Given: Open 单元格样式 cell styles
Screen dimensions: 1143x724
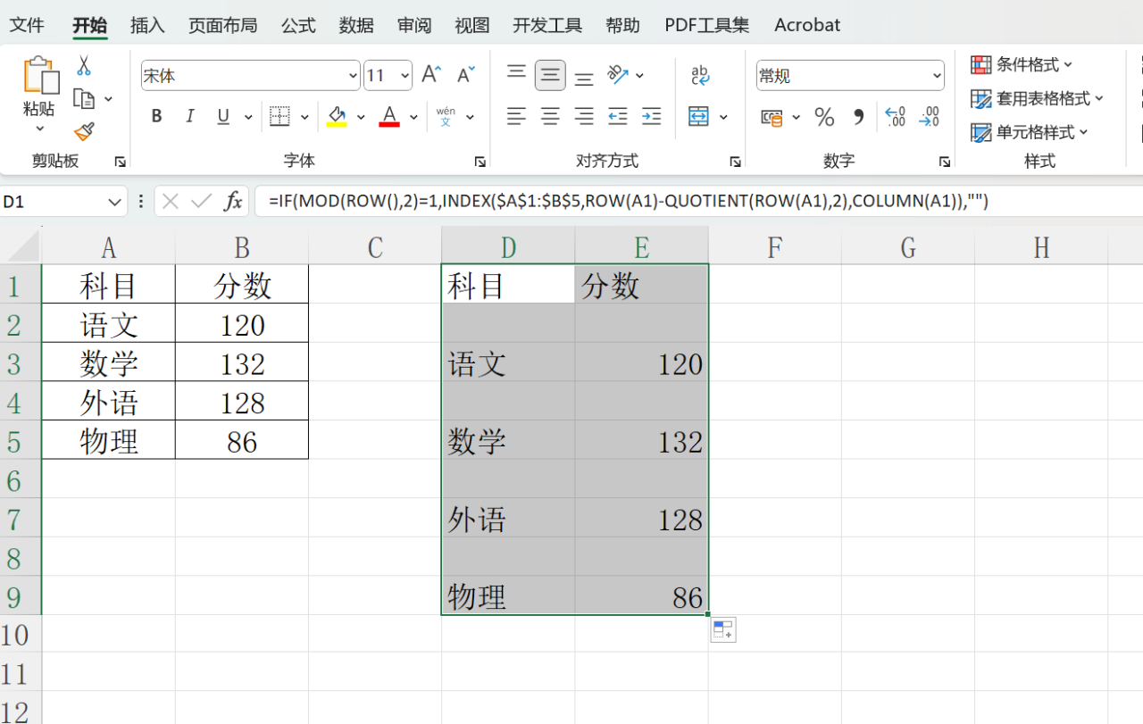Looking at the screenshot, I should coord(1030,132).
